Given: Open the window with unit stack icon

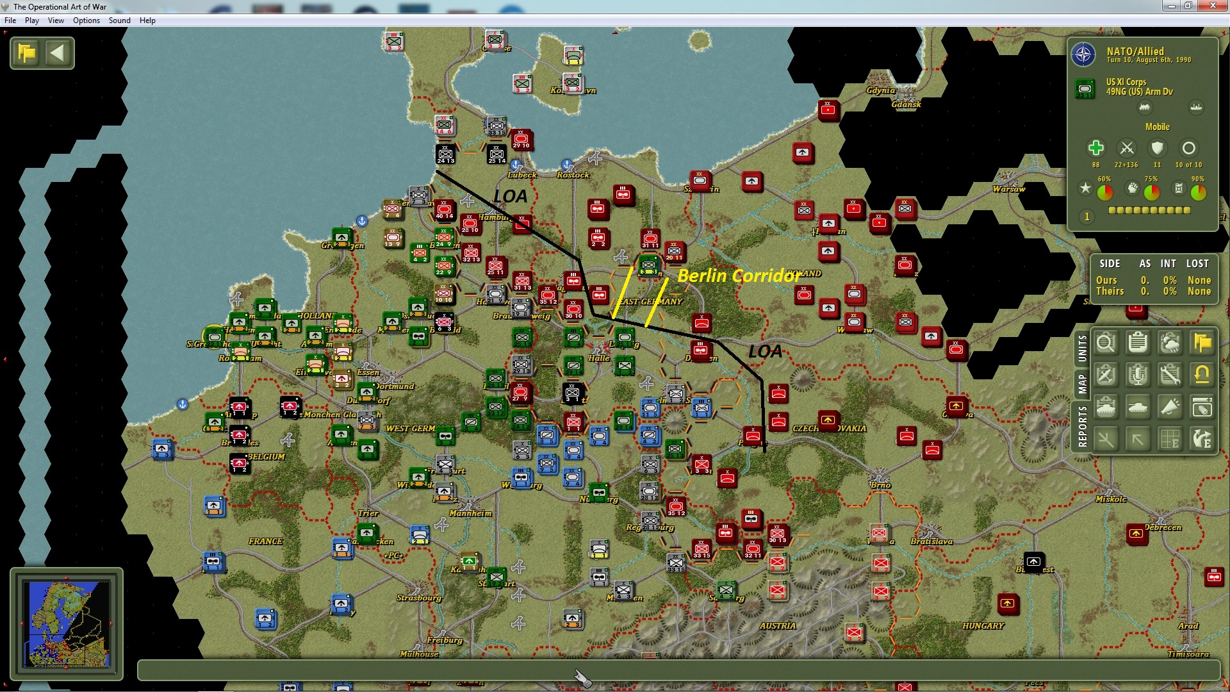Looking at the screenshot, I should tap(1202, 408).
